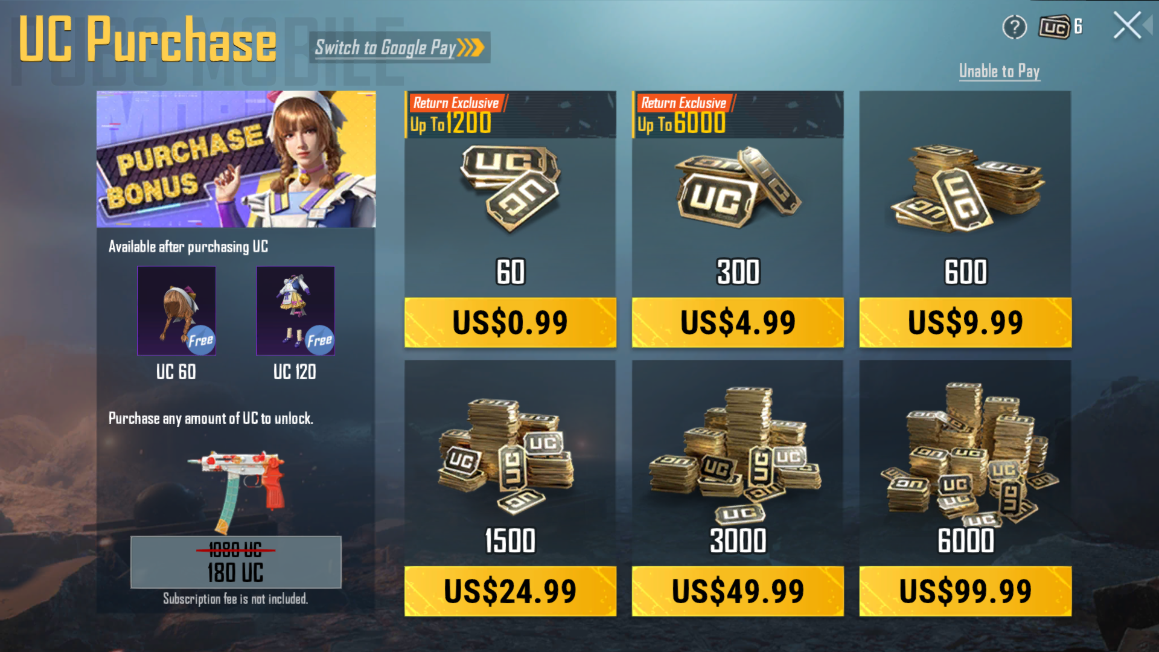Buy 6000 UC for US$99.99
Viewport: 1159px width, 652px height.
click(965, 591)
